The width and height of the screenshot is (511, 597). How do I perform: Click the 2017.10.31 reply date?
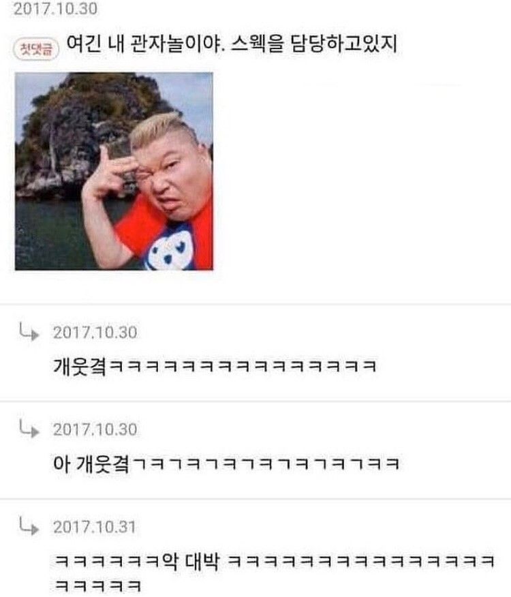tap(95, 527)
